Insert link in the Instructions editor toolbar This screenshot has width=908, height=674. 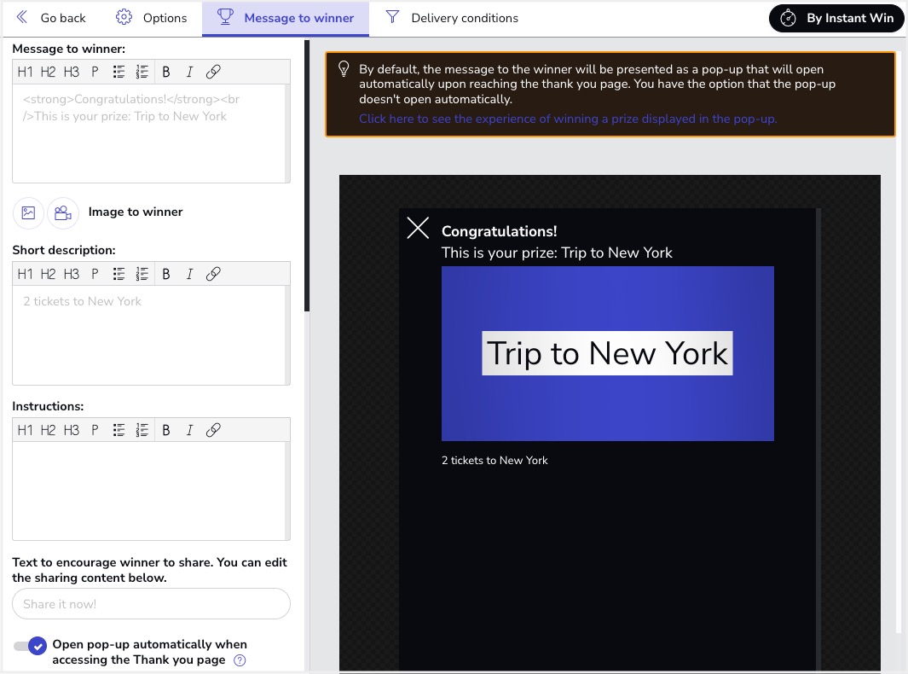213,430
